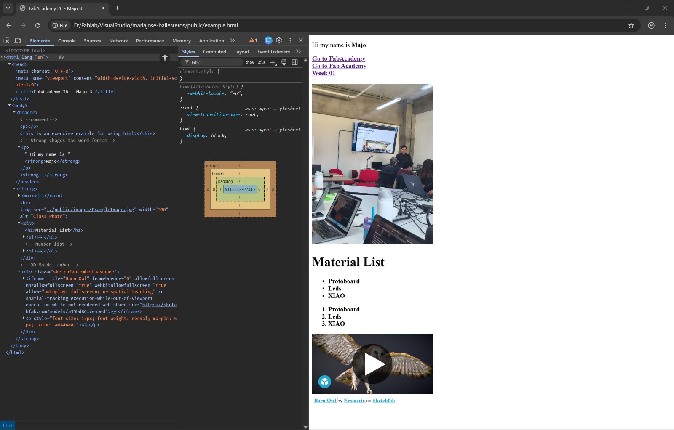Open the Application panel
The width and height of the screenshot is (674, 430).
click(211, 41)
